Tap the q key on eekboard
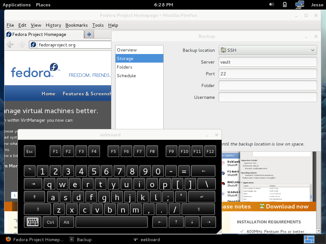Image resolution: width=326 pixels, height=244 pixels. click(x=49, y=184)
